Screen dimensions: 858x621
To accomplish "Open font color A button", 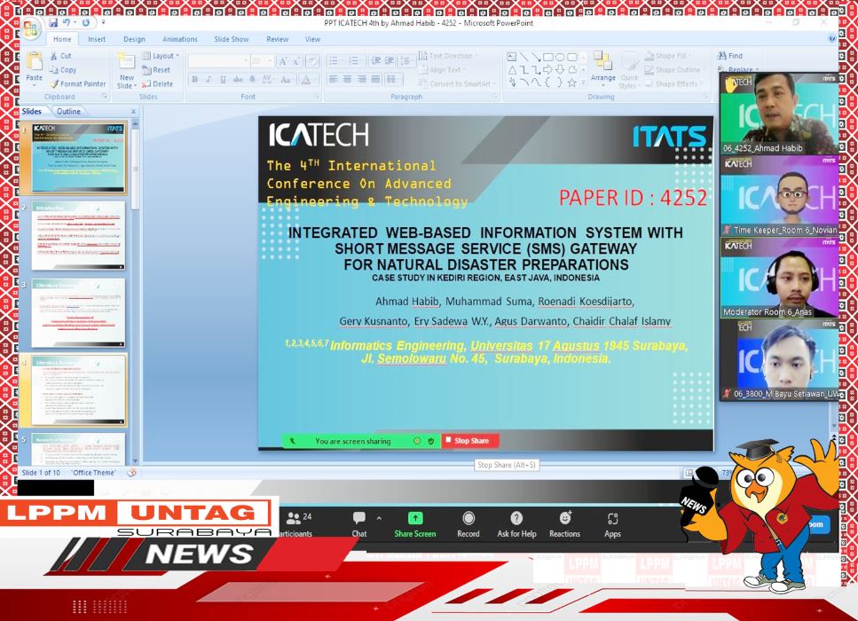I will coord(306,80).
